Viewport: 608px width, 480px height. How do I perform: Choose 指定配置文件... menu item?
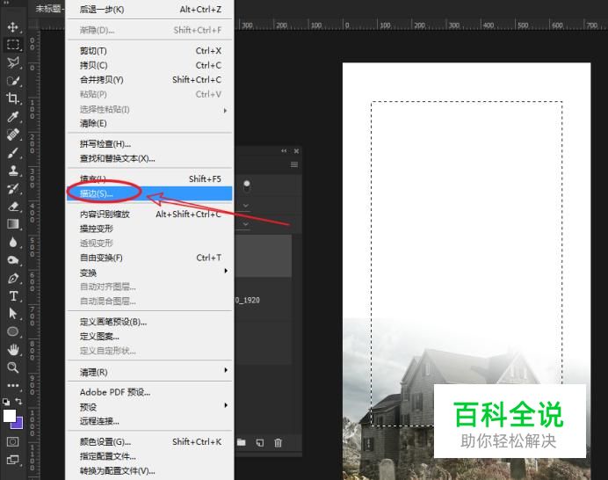(150, 456)
